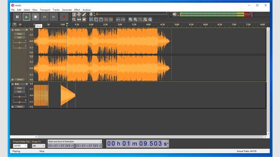Screen dimensions: 280x157
Task: Choose the Time Shift arrows tool
Action: click(79, 20)
